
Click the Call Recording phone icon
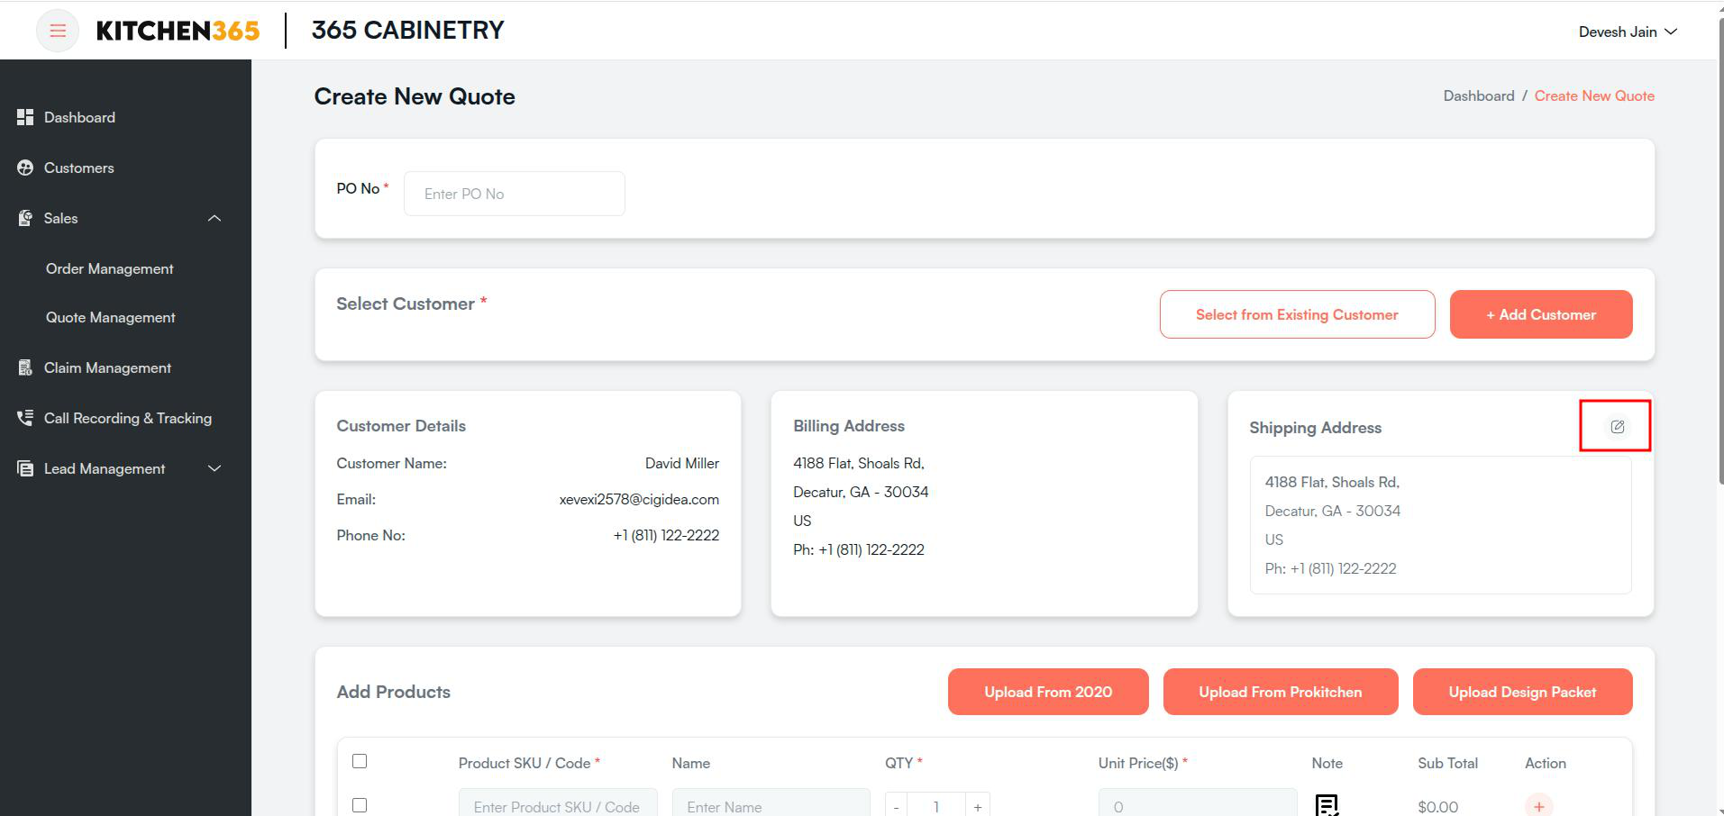point(25,418)
